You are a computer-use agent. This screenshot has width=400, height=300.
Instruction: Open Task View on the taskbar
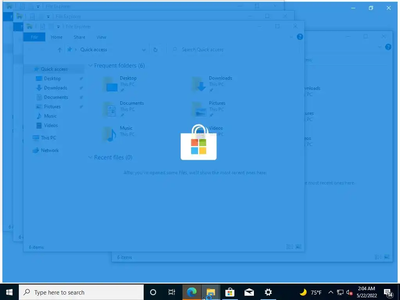[172, 292]
